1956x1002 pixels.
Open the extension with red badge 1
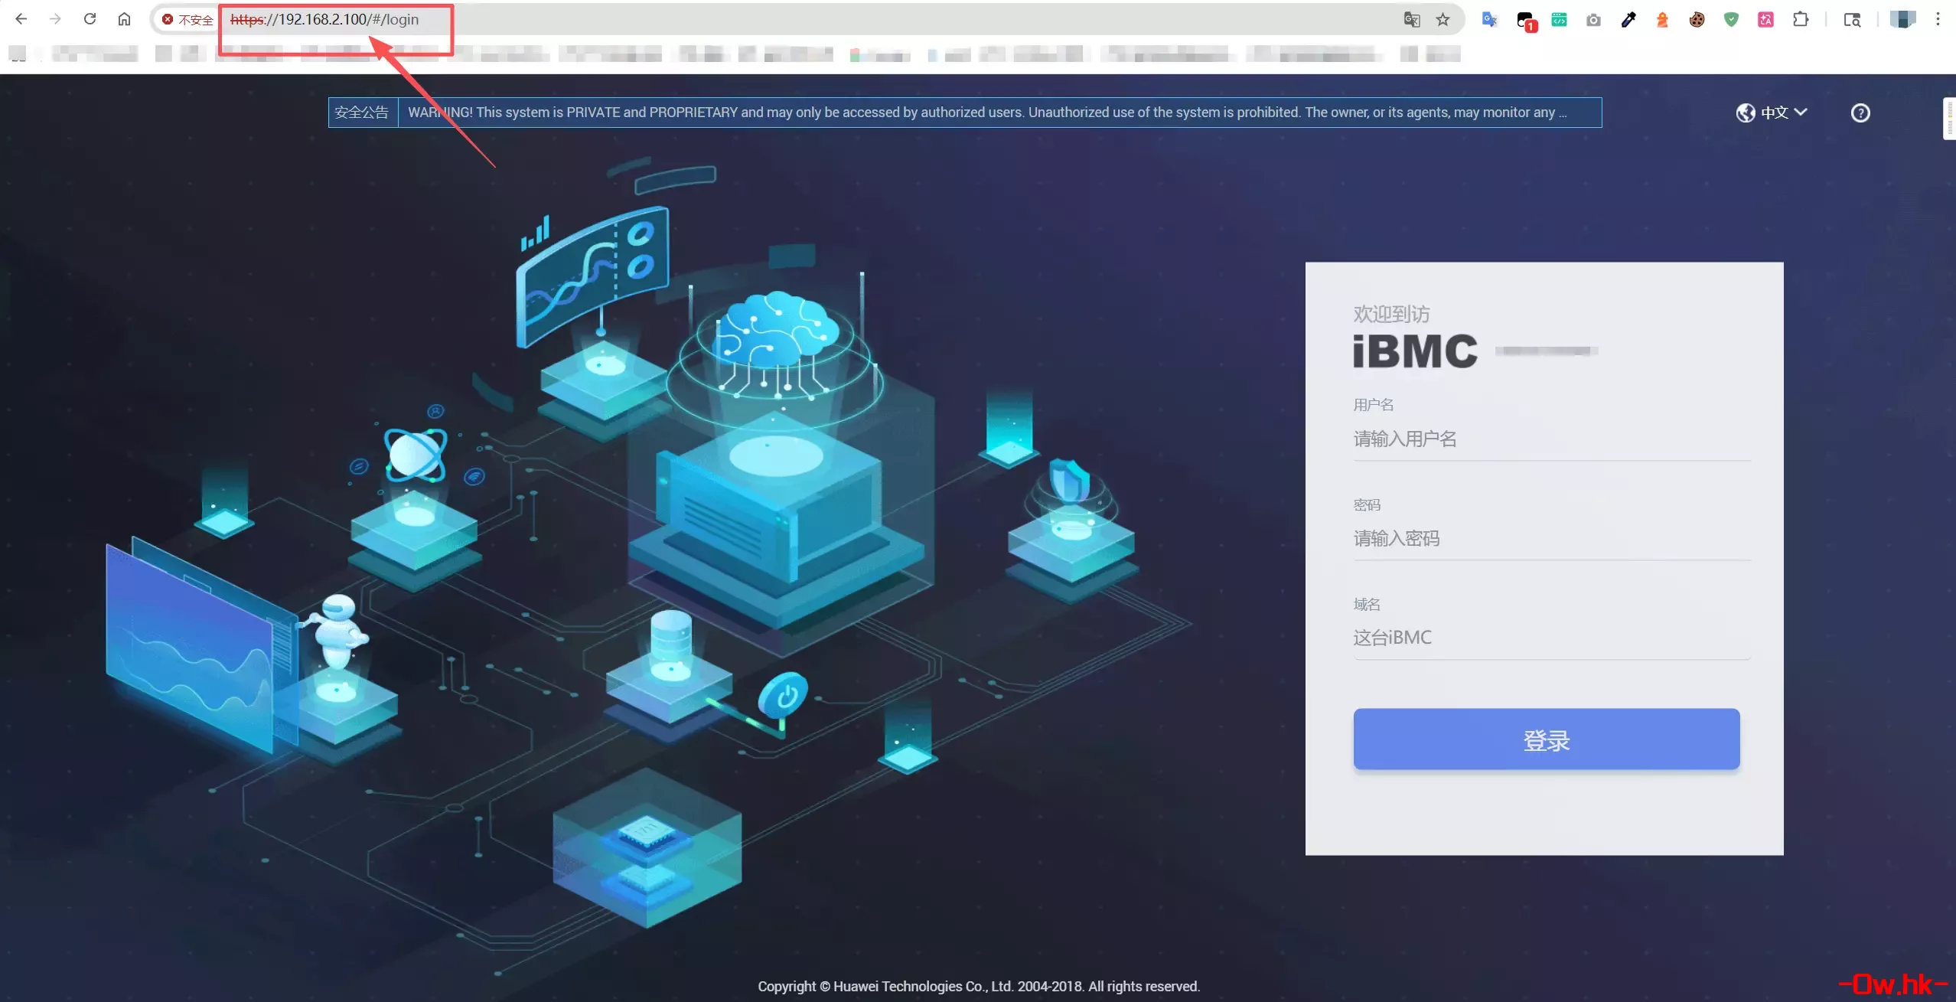[x=1525, y=21]
